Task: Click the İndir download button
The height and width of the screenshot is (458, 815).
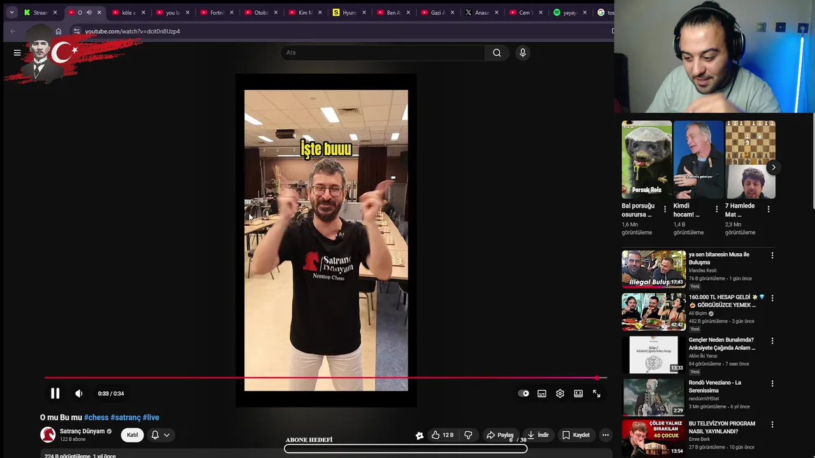Action: (538, 435)
